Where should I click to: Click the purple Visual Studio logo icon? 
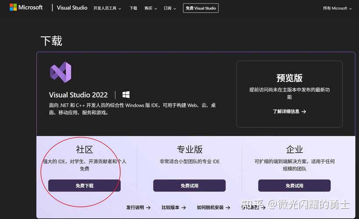pos(60,72)
